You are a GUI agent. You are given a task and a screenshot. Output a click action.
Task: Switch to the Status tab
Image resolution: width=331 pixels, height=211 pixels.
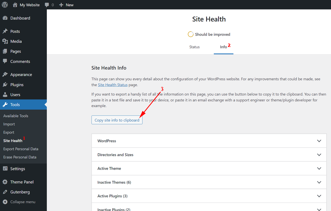[194, 47]
